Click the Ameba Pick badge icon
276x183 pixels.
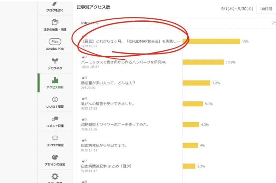55,41
